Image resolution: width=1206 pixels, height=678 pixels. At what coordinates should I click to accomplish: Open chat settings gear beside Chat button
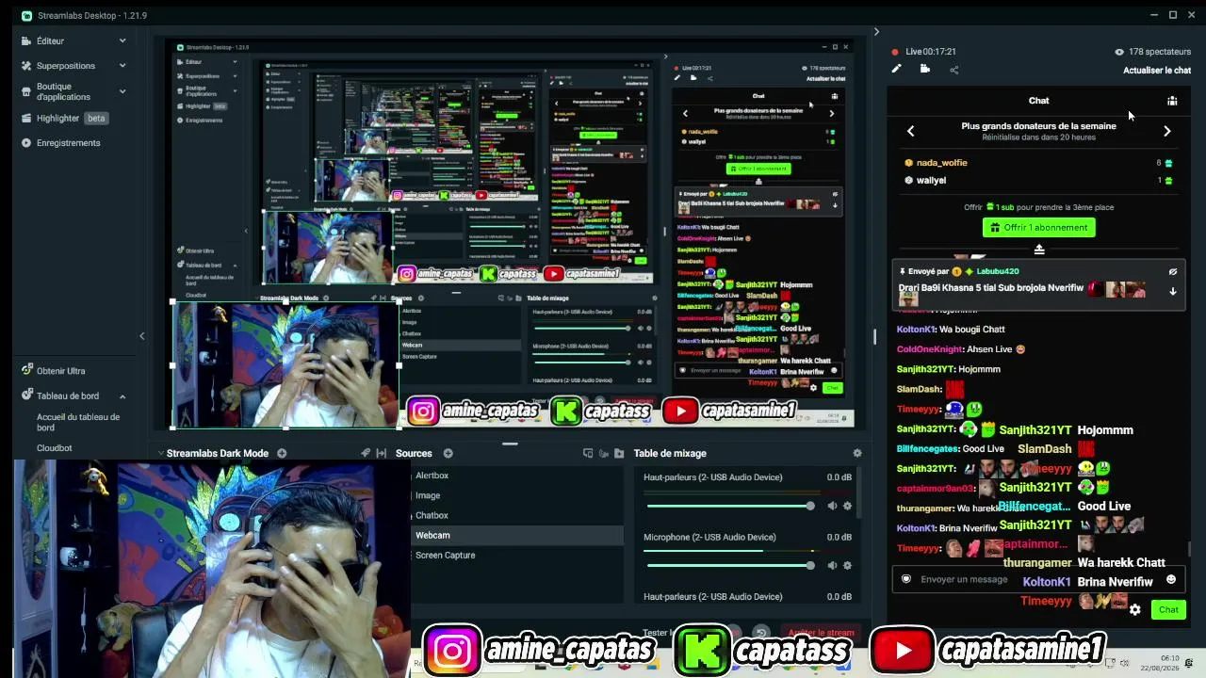coord(1135,610)
